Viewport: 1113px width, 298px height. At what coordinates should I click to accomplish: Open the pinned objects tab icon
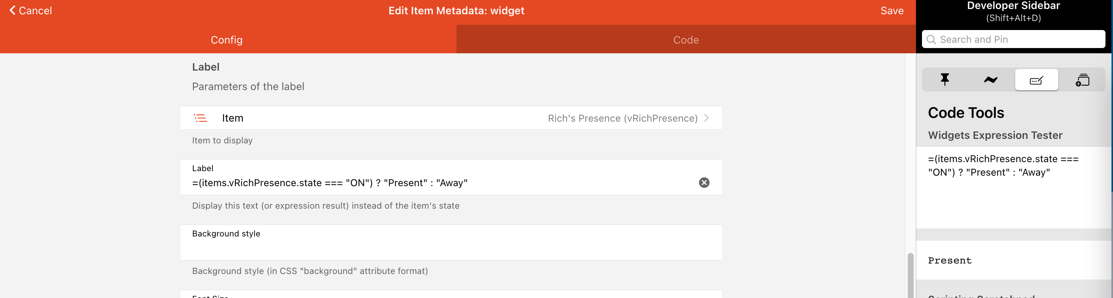pos(945,80)
